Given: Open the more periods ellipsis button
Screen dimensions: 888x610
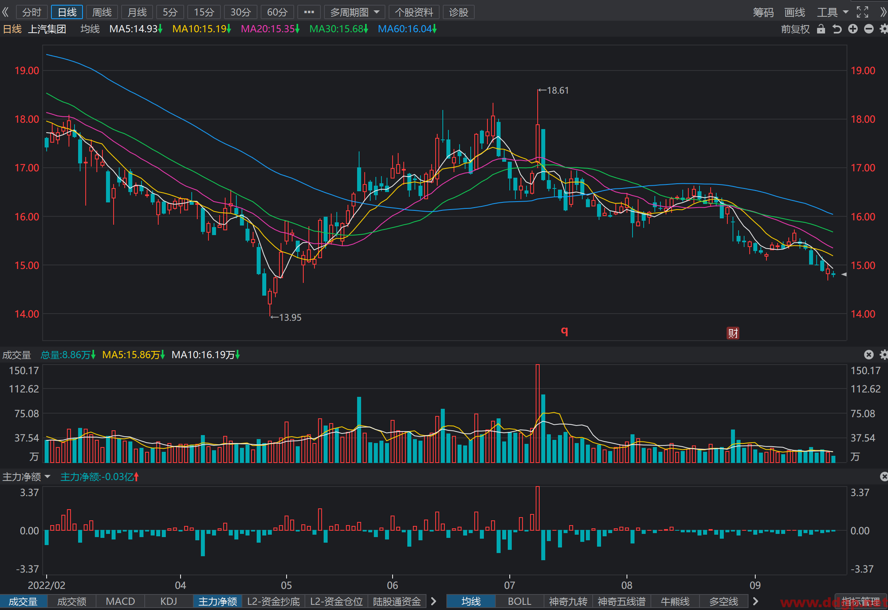Looking at the screenshot, I should [x=309, y=12].
